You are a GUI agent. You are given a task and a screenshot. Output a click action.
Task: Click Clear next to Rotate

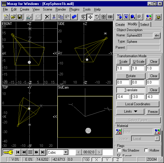click(154, 76)
